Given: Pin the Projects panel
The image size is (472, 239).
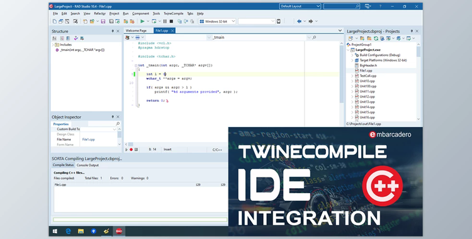Looking at the screenshot, I should pos(412,31).
